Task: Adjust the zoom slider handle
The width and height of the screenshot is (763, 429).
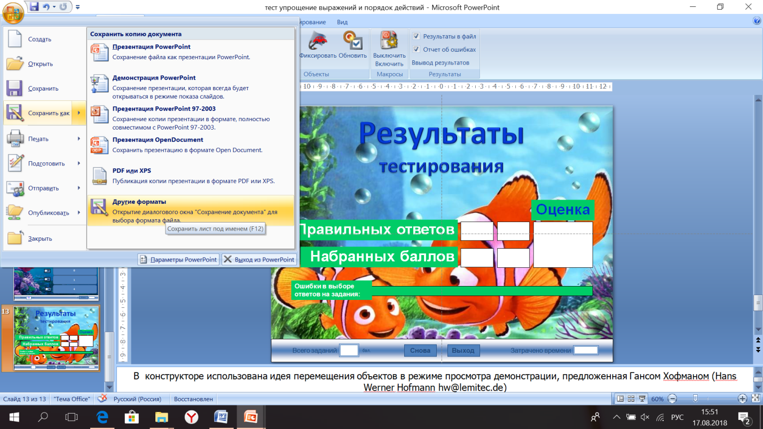Action: click(695, 399)
